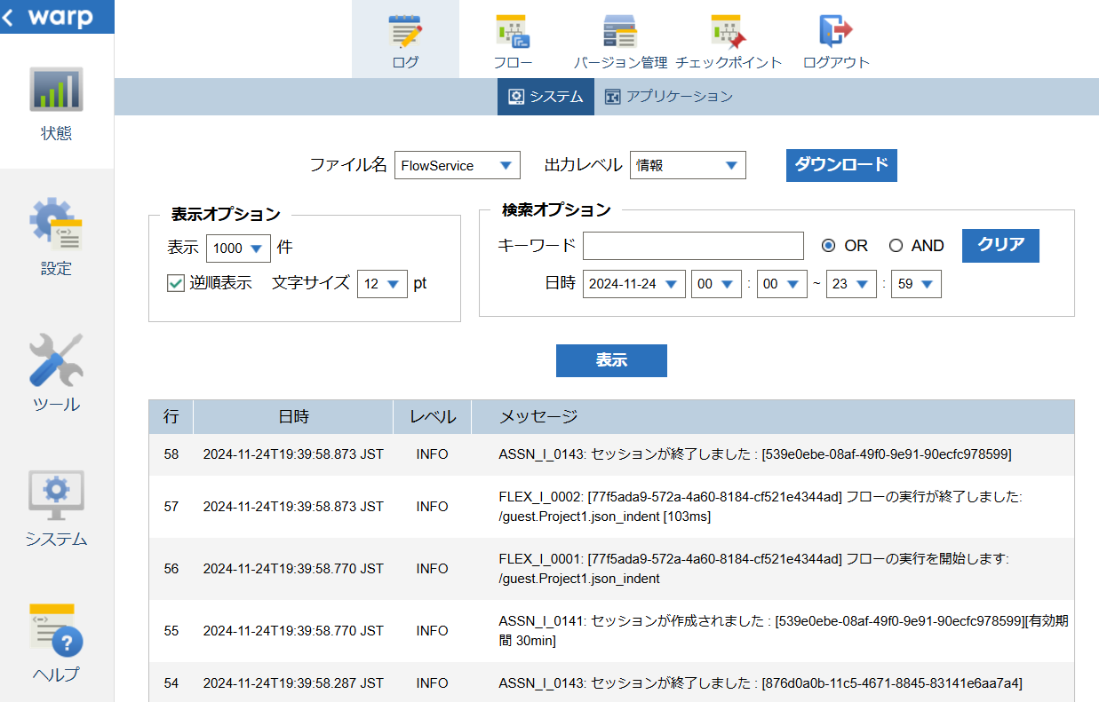This screenshot has width=1099, height=702.
Task: Click the FLEX_I_0001 flow start message
Action: tap(754, 569)
